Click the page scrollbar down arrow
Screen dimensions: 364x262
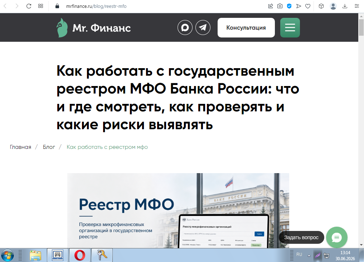click(x=361, y=245)
